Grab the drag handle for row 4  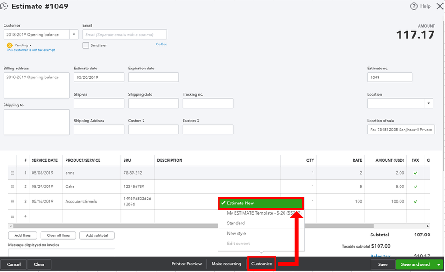(12, 216)
